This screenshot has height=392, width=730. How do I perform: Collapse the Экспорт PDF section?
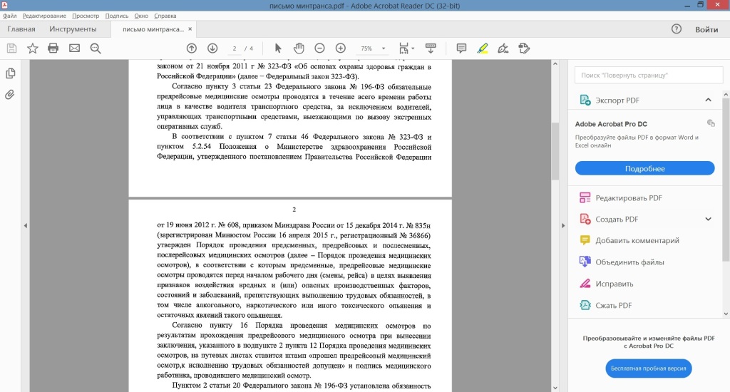[x=708, y=100]
